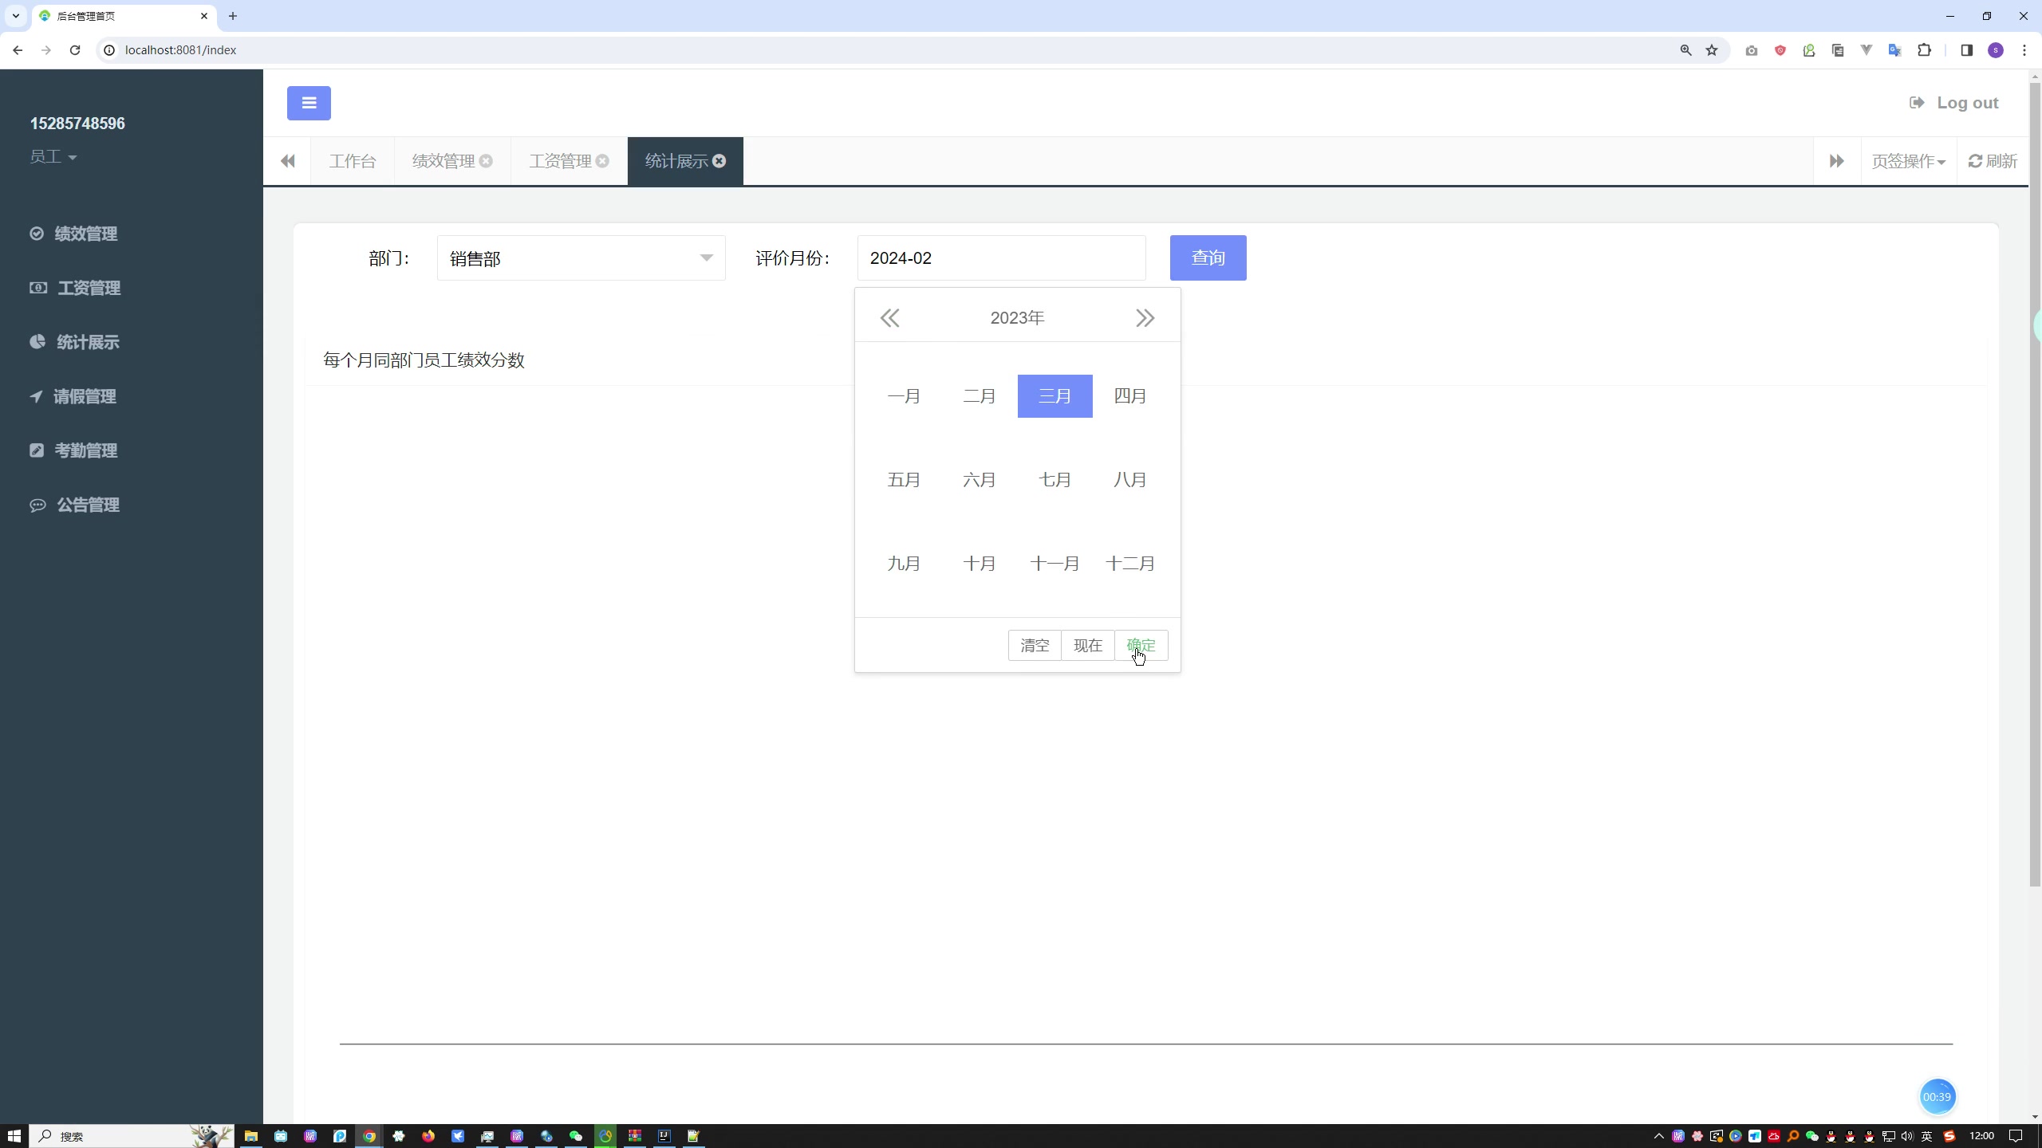Image resolution: width=2042 pixels, height=1148 pixels.
Task: Select 十一月 in the month picker
Action: point(1055,564)
